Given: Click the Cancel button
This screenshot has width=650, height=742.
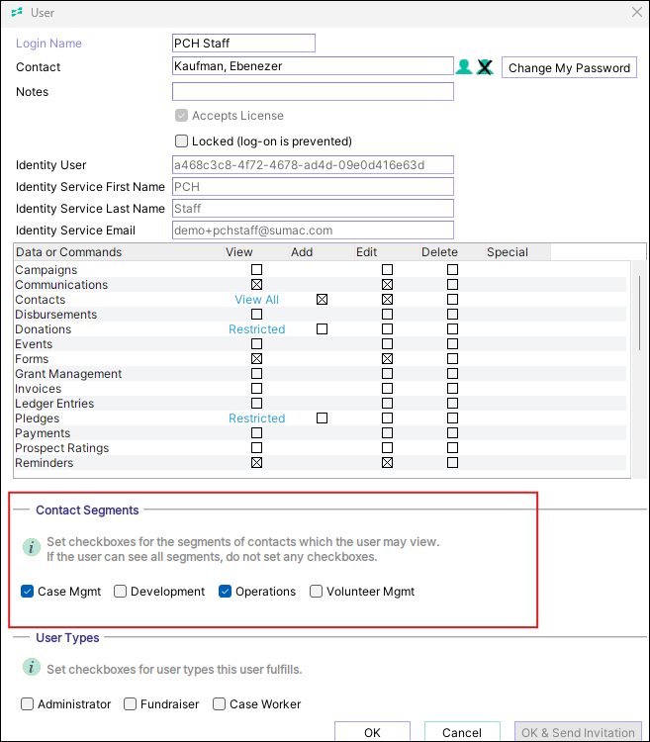Looking at the screenshot, I should point(462,731).
